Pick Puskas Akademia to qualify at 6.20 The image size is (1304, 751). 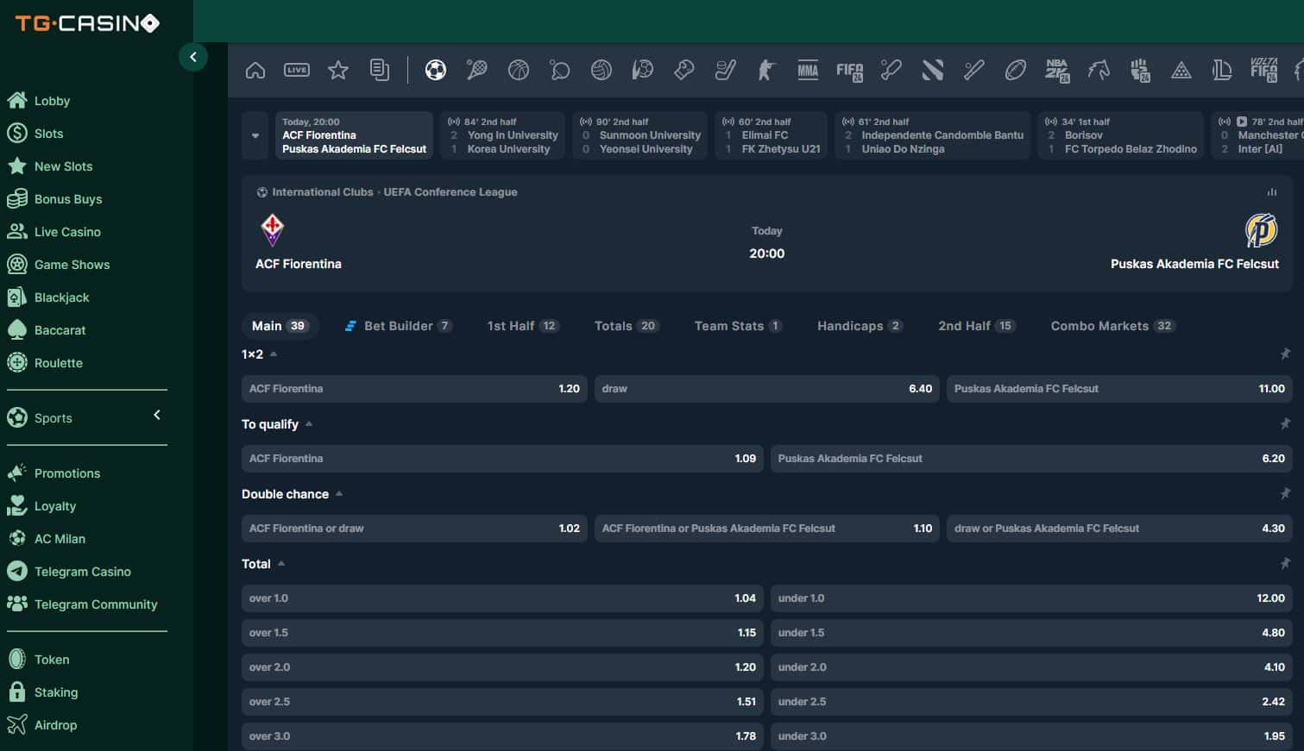(1031, 459)
